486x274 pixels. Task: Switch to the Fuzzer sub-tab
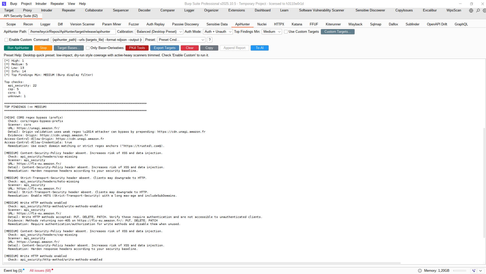[134, 24]
